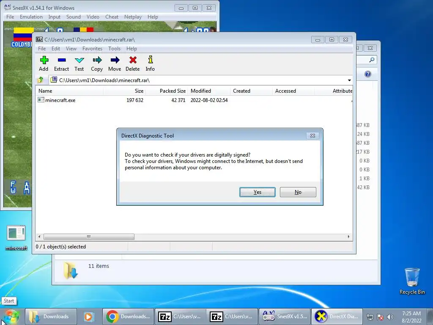Click Yes in DirectX Diagnostic dialog
This screenshot has width=433, height=325.
[258, 192]
